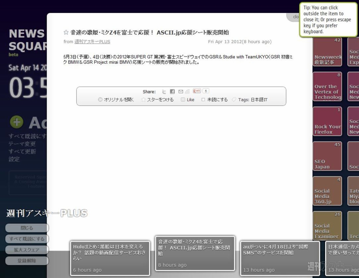Screen dimensions: 359x278
Task: Click the 登録解除 button
Action: click(27, 261)
